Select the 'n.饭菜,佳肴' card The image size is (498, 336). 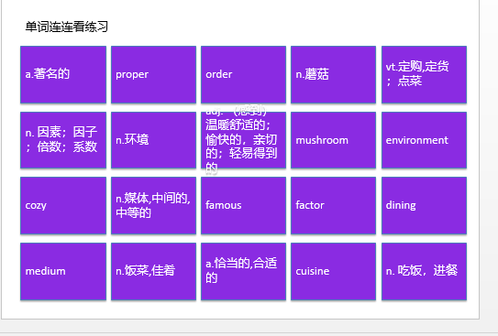point(153,271)
